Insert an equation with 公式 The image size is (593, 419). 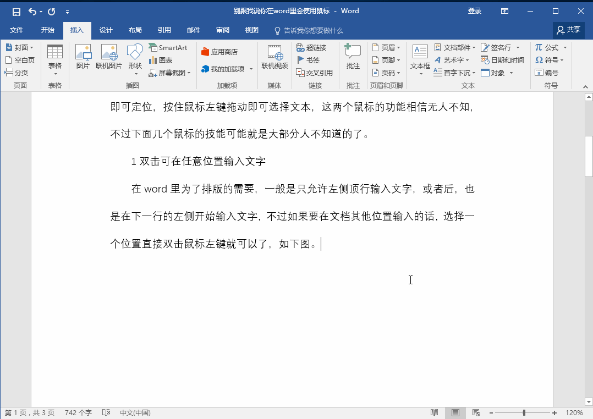(x=551, y=48)
